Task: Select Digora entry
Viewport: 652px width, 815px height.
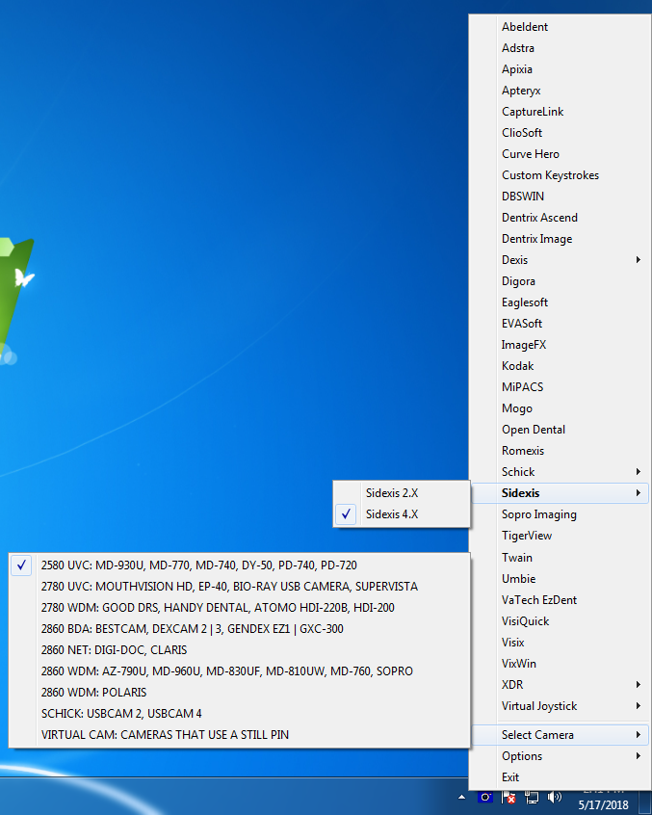Action: (x=561, y=281)
